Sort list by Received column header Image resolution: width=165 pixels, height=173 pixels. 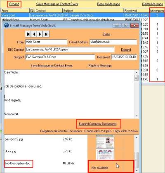pos(137,11)
